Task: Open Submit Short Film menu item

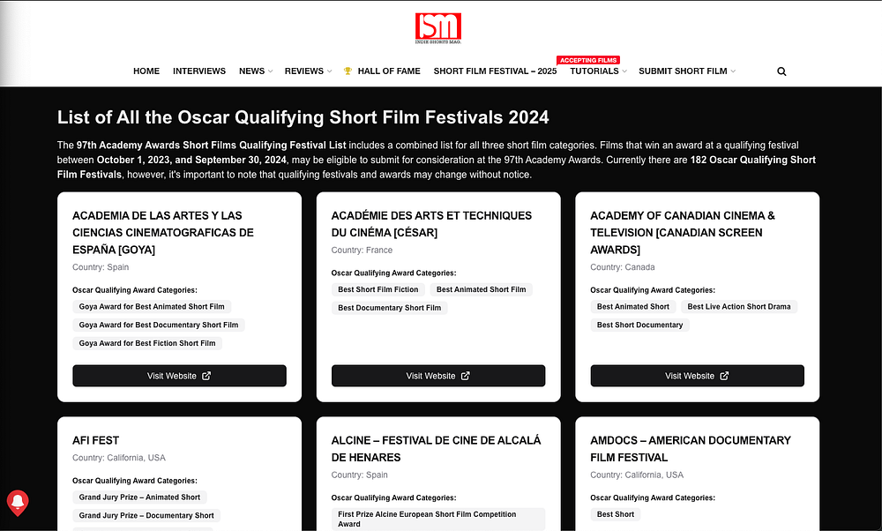Action: pos(683,71)
